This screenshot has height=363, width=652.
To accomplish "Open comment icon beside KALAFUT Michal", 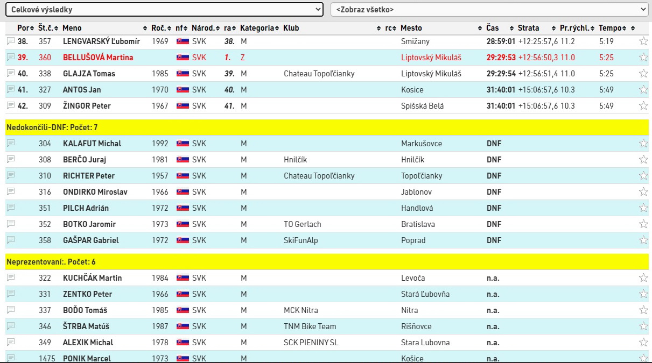I will tap(11, 143).
